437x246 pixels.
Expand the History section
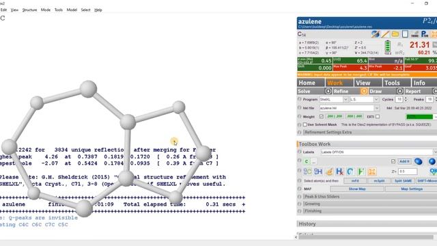coord(367,223)
